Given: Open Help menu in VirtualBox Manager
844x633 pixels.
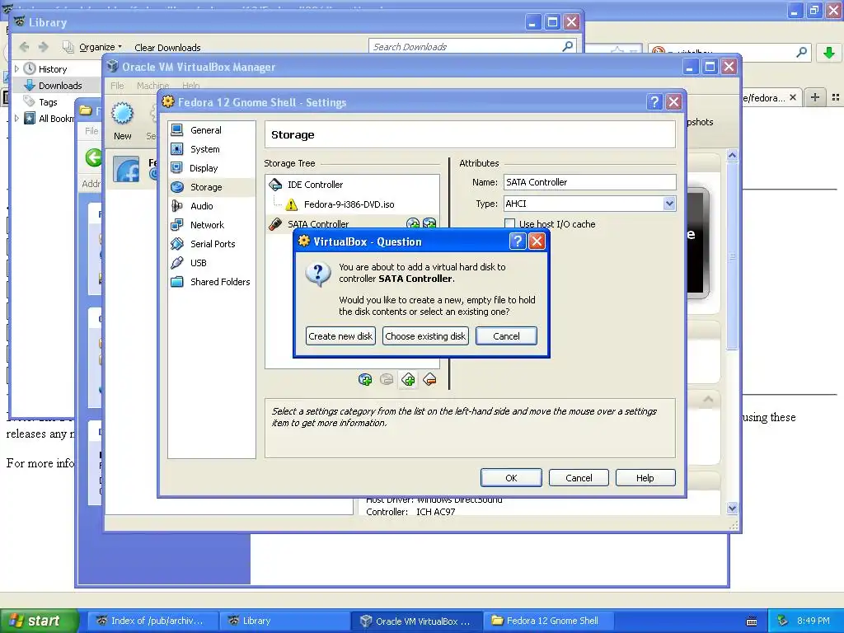Looking at the screenshot, I should pyautogui.click(x=191, y=86).
